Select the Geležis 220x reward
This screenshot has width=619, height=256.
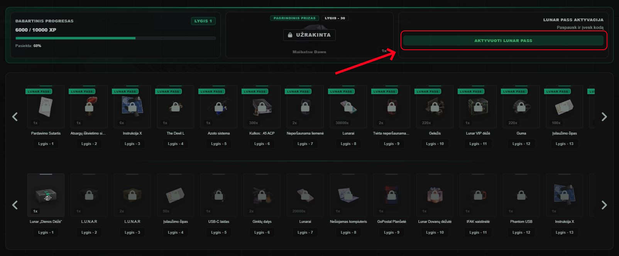435,107
